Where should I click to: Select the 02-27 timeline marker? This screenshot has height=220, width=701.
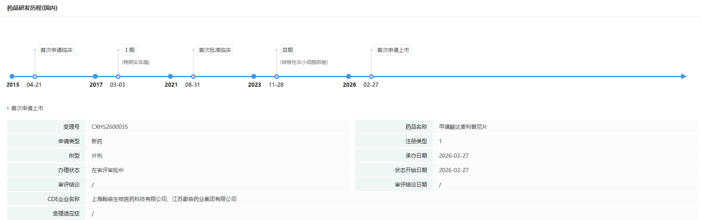[x=371, y=76]
